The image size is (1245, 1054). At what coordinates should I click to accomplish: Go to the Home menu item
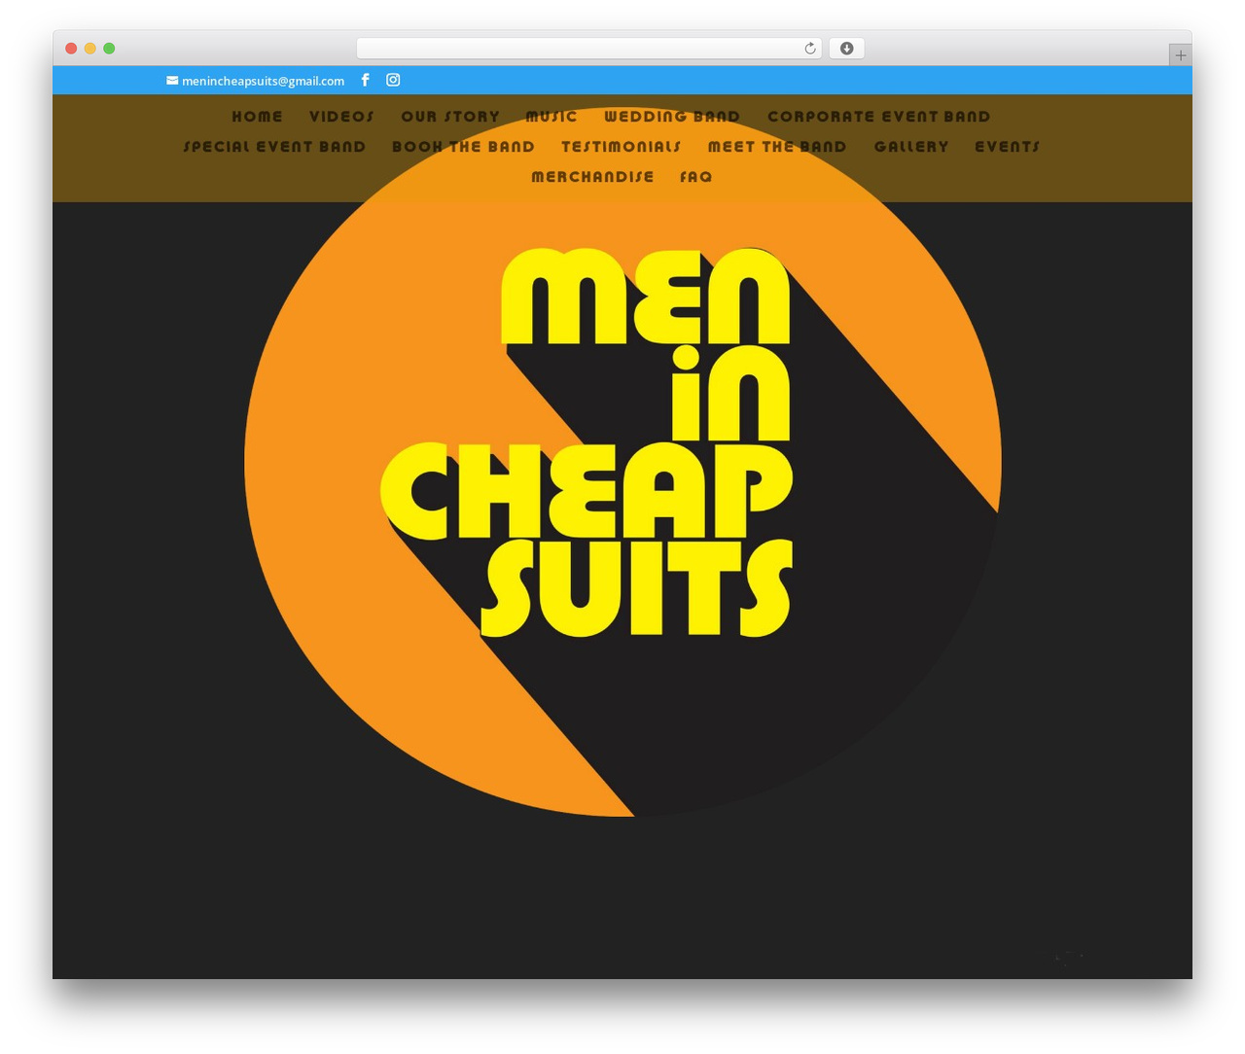257,117
